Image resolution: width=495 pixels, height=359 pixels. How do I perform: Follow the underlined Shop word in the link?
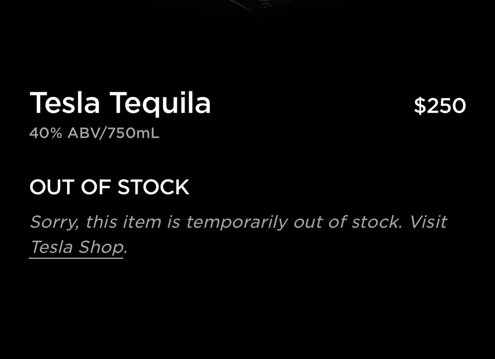click(x=101, y=247)
